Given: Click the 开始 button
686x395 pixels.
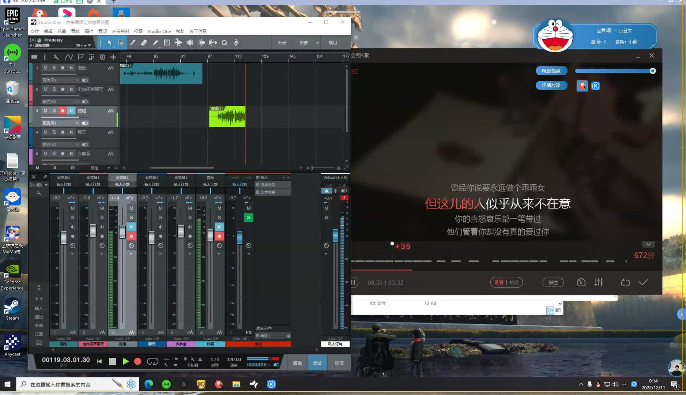Looking at the screenshot, I should point(282,43).
